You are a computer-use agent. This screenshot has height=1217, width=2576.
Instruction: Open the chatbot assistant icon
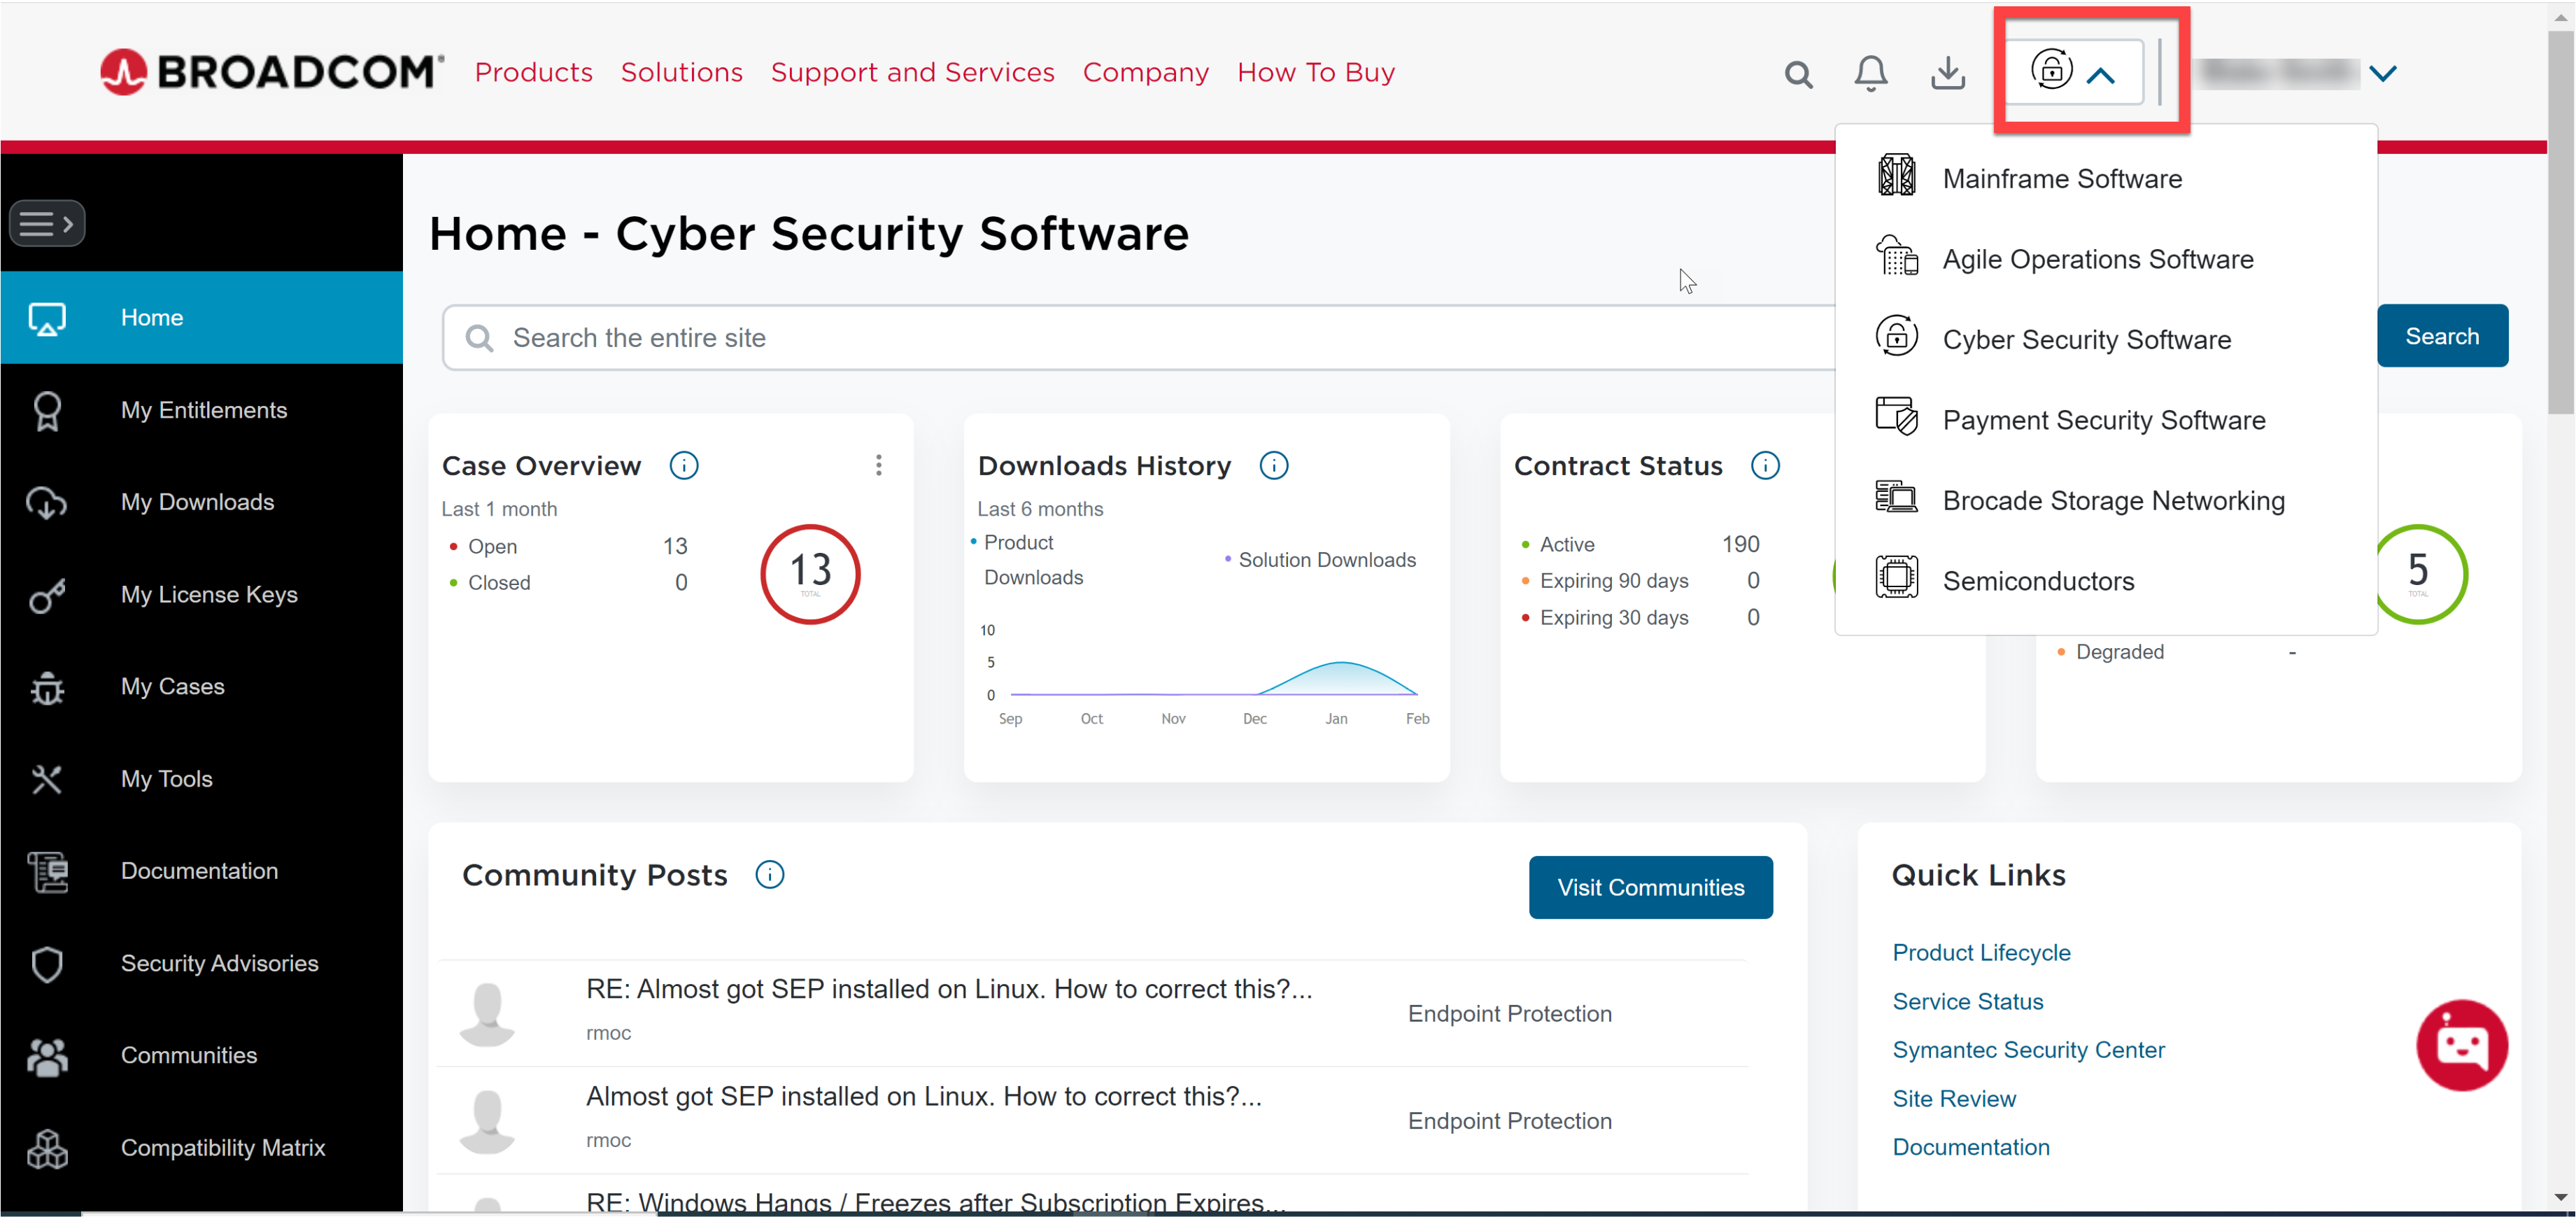pyautogui.click(x=2461, y=1045)
